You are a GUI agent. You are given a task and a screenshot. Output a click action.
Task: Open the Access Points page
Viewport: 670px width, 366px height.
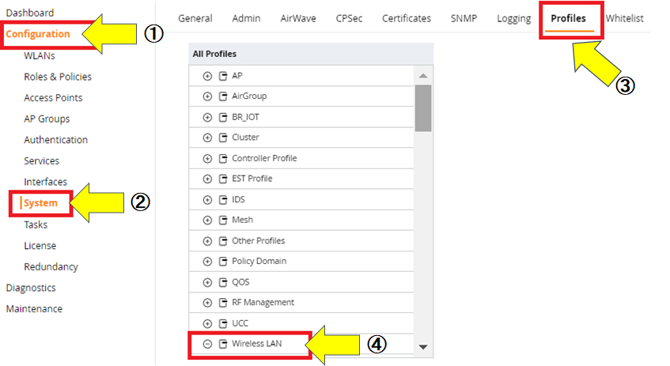pos(53,98)
